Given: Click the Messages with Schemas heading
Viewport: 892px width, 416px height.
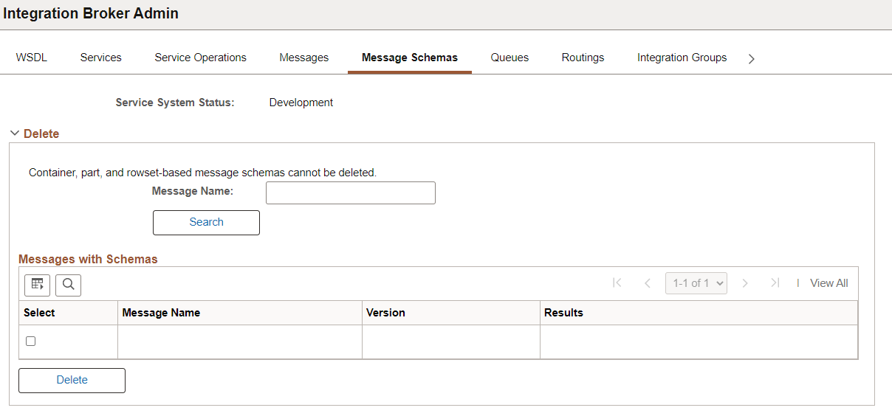Looking at the screenshot, I should [88, 259].
